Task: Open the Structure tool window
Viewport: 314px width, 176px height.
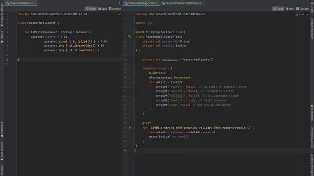Action: point(2,170)
